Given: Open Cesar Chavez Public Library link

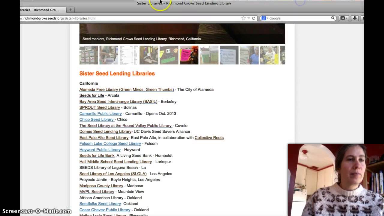Looking at the screenshot, I should (x=105, y=210).
